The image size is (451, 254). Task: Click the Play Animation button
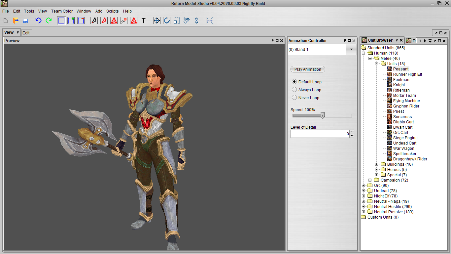tap(308, 69)
